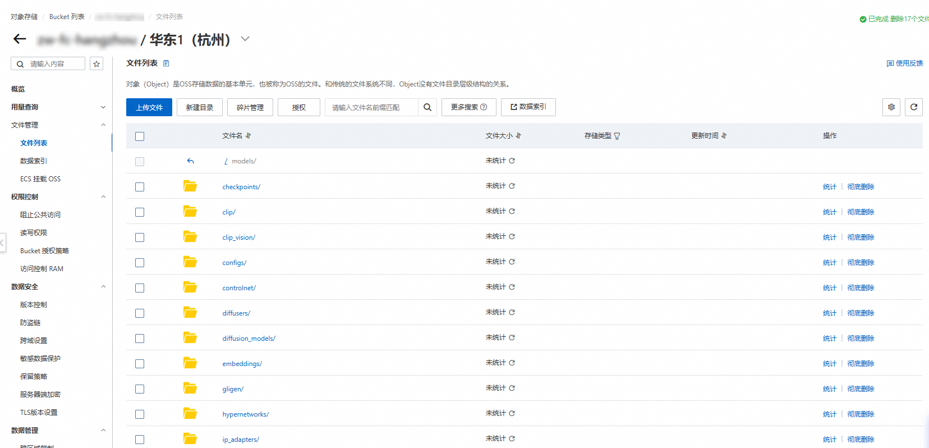Refresh the size statistic for diffusers/
This screenshot has height=448, width=929.
click(512, 312)
